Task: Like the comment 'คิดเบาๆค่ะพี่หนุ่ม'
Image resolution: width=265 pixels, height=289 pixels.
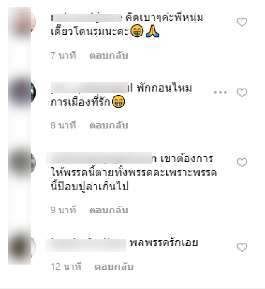Action: pyautogui.click(x=242, y=22)
